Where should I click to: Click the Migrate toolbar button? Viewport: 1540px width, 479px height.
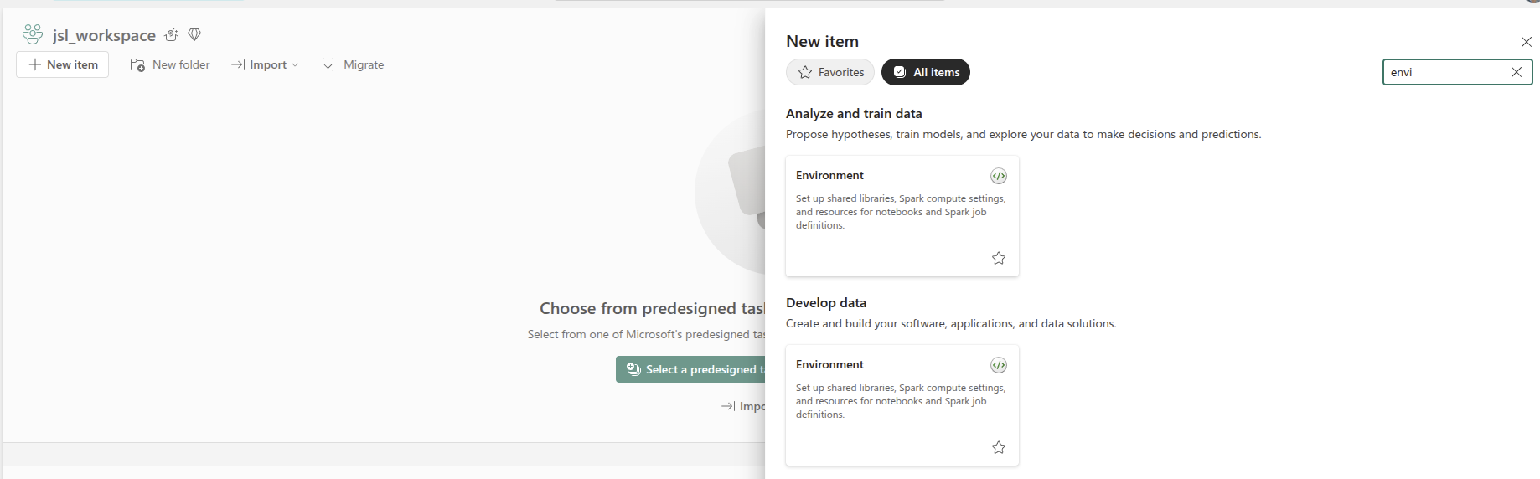[353, 64]
